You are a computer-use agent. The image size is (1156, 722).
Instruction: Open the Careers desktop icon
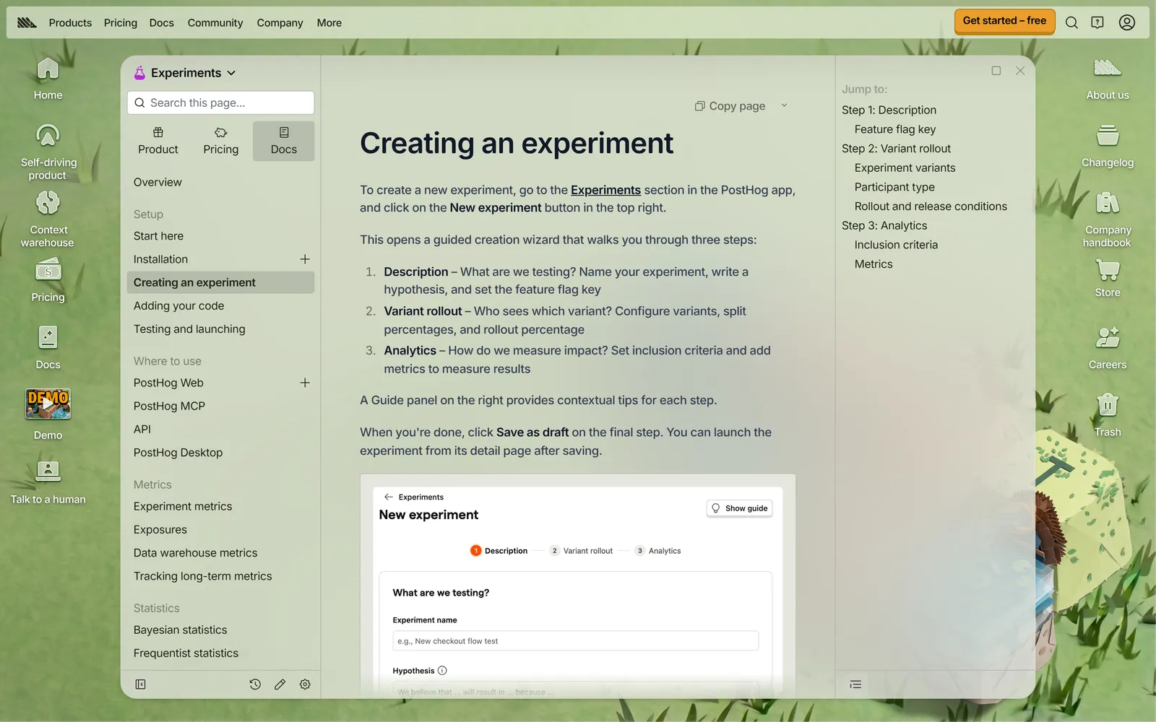pyautogui.click(x=1108, y=347)
